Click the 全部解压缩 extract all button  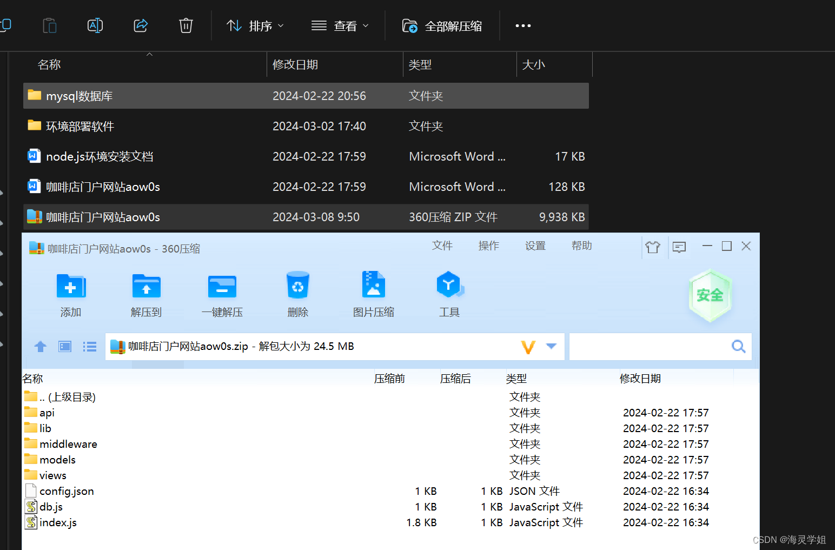(442, 25)
